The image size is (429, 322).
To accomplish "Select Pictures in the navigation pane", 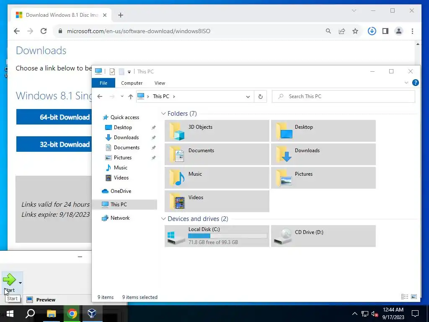I will pyautogui.click(x=123, y=158).
